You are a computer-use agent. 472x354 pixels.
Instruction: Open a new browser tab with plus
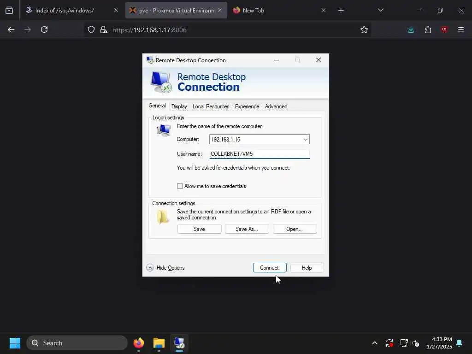click(341, 11)
